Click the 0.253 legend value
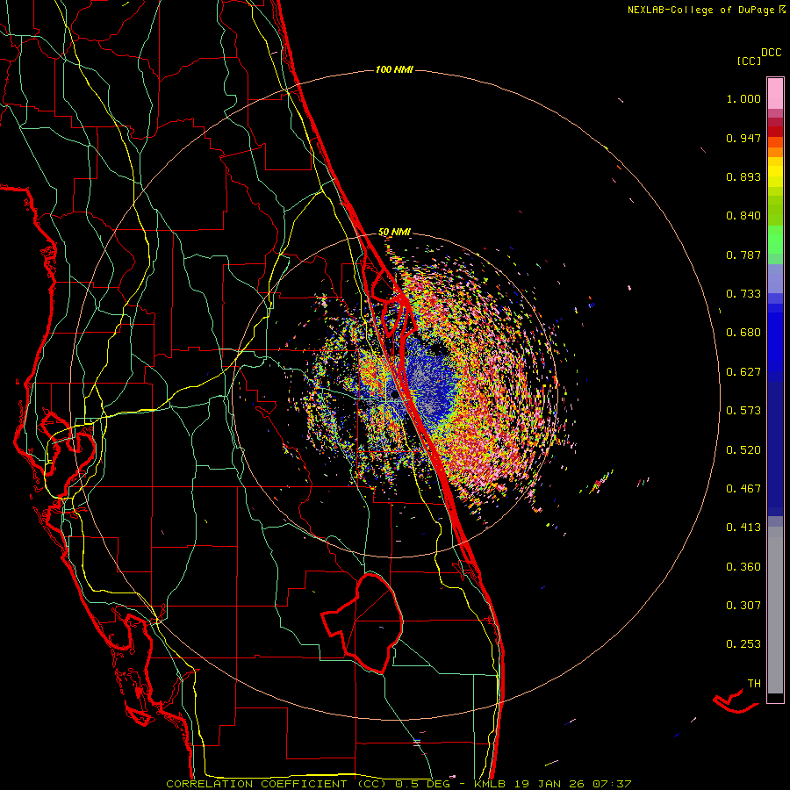 (x=743, y=644)
